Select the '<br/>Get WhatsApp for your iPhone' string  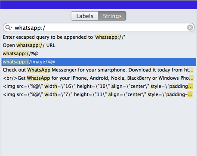tap(98, 78)
